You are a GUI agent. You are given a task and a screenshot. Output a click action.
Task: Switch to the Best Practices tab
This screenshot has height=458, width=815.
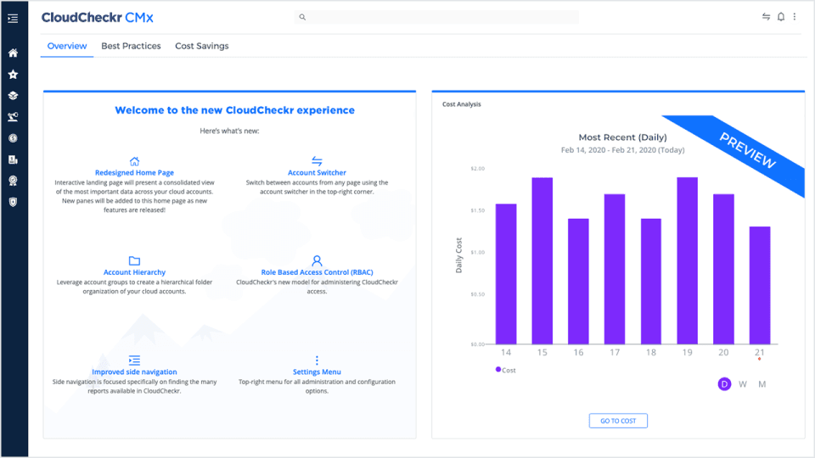(x=131, y=46)
